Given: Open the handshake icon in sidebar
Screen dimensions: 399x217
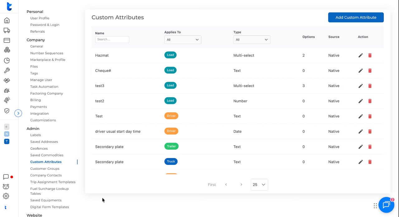Looking at the screenshot, I should [7, 81].
